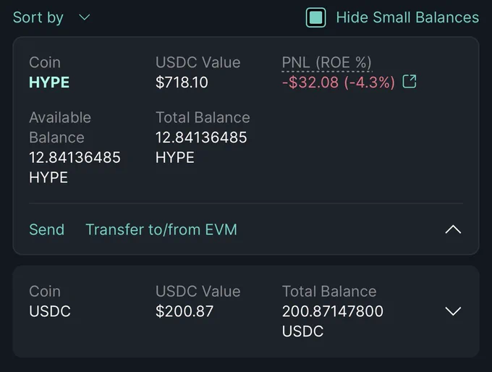This screenshot has height=372, width=492.
Task: Click the $718.10 USDC Value
Action: tap(182, 83)
